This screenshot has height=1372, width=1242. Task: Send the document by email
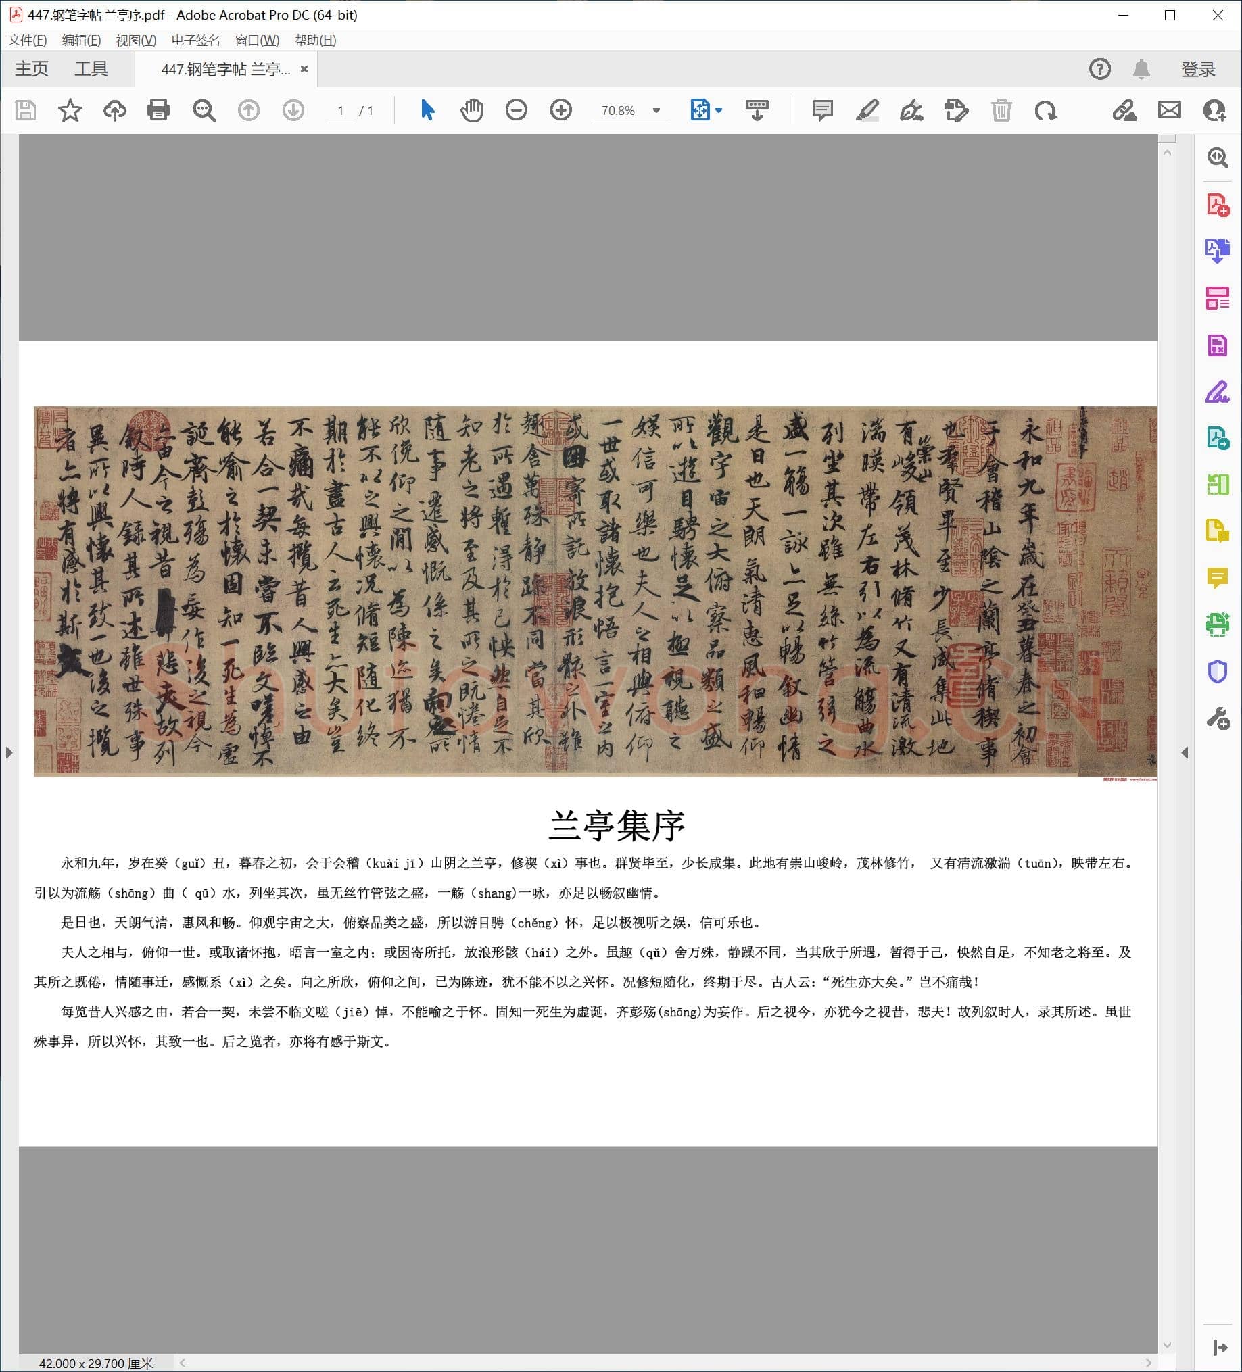[x=1170, y=110]
